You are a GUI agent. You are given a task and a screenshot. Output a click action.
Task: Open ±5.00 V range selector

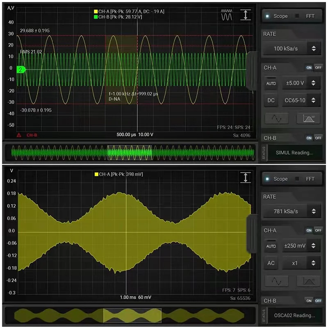(x=301, y=83)
